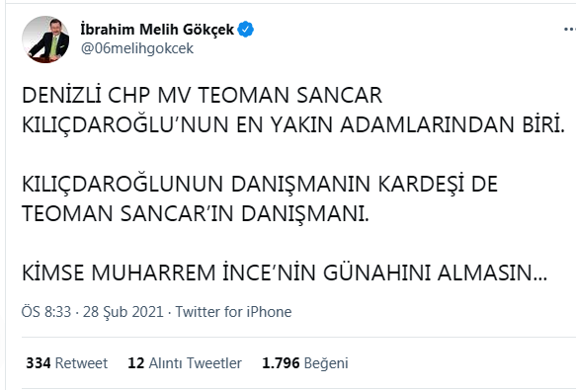Click the ÖS 8:33 timestamp

click(x=46, y=312)
